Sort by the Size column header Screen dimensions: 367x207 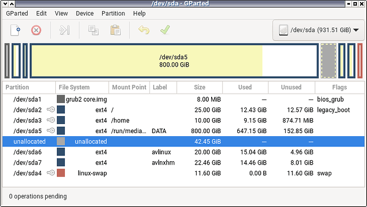[199, 87]
